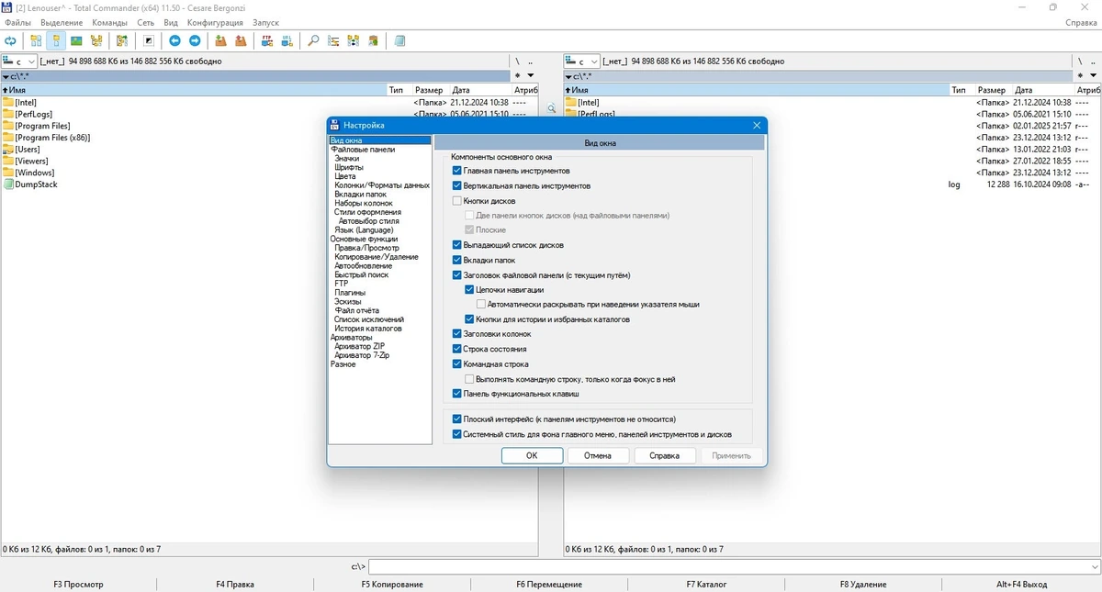
Task: Click the [Intel] folder icon in left panel
Action: (x=8, y=103)
